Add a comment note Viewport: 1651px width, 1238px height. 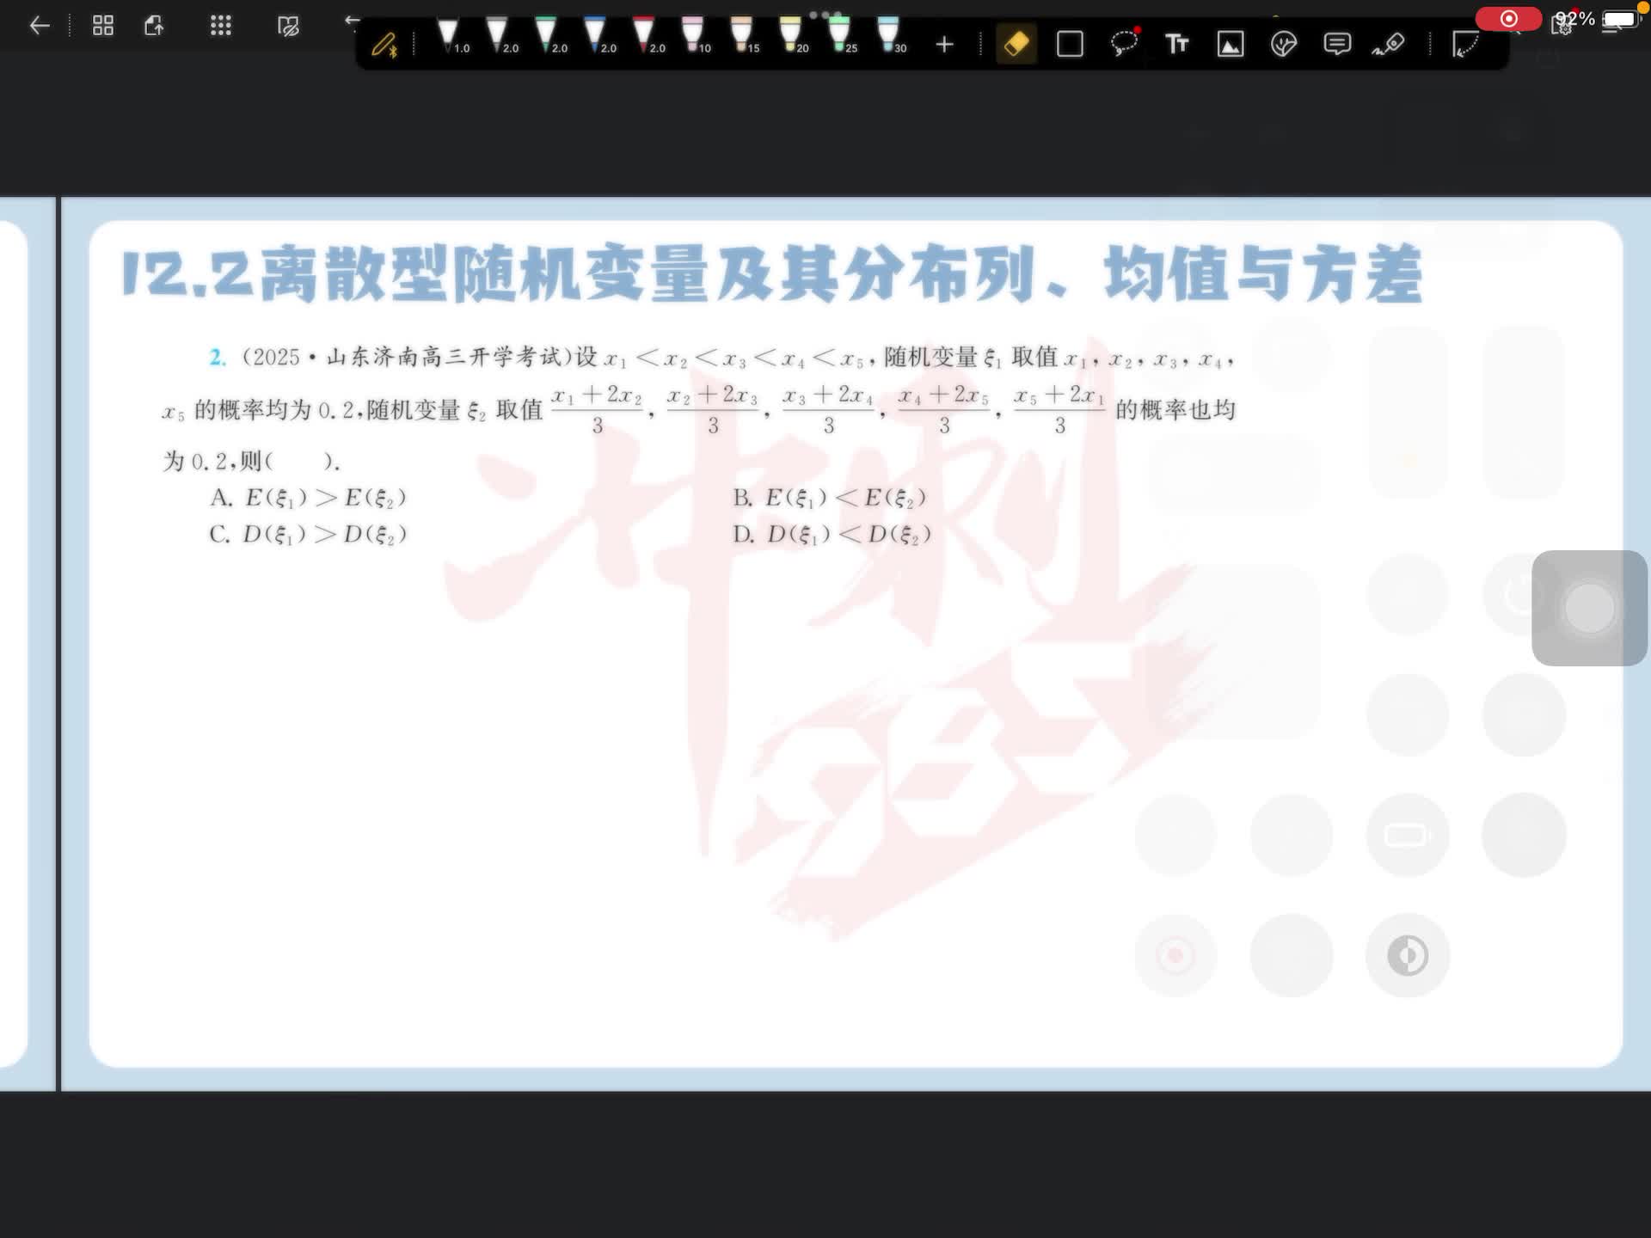pos(1337,44)
